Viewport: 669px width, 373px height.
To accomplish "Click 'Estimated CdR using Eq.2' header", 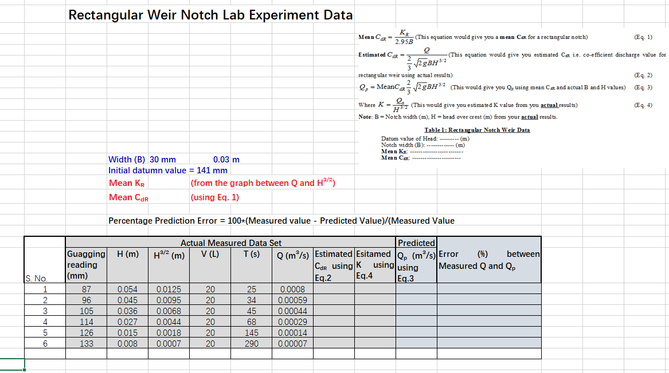I will point(334,265).
